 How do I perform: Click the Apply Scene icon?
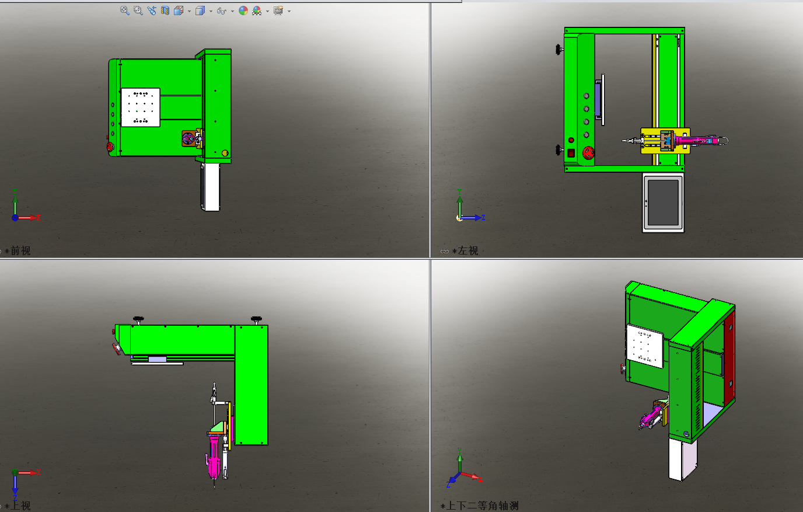point(257,11)
